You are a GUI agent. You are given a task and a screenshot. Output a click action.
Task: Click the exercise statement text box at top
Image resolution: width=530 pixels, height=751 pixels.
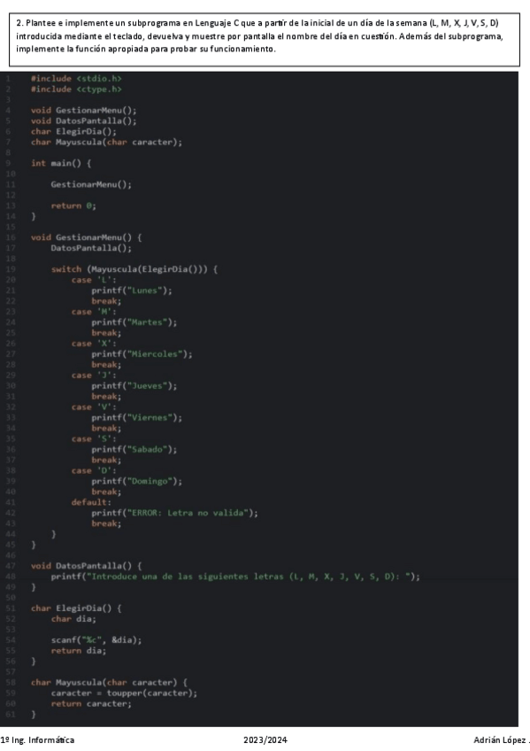[265, 40]
